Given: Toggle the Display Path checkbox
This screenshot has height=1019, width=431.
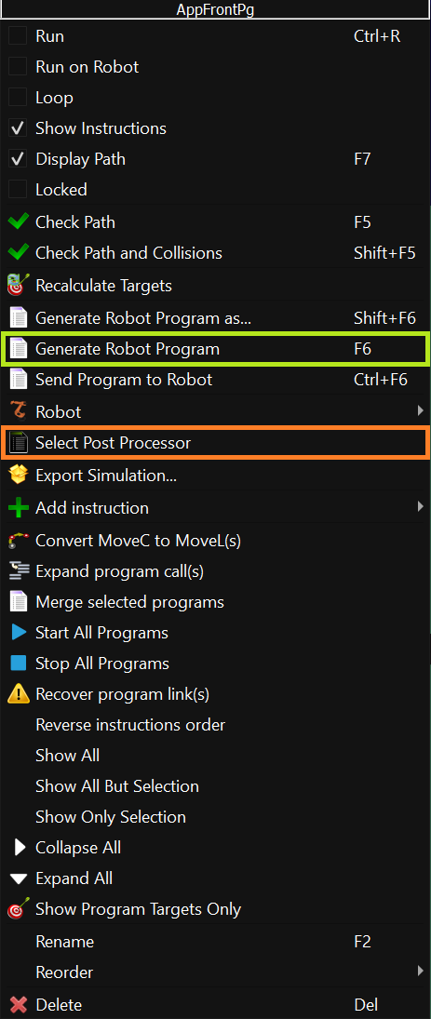Looking at the screenshot, I should tap(18, 158).
